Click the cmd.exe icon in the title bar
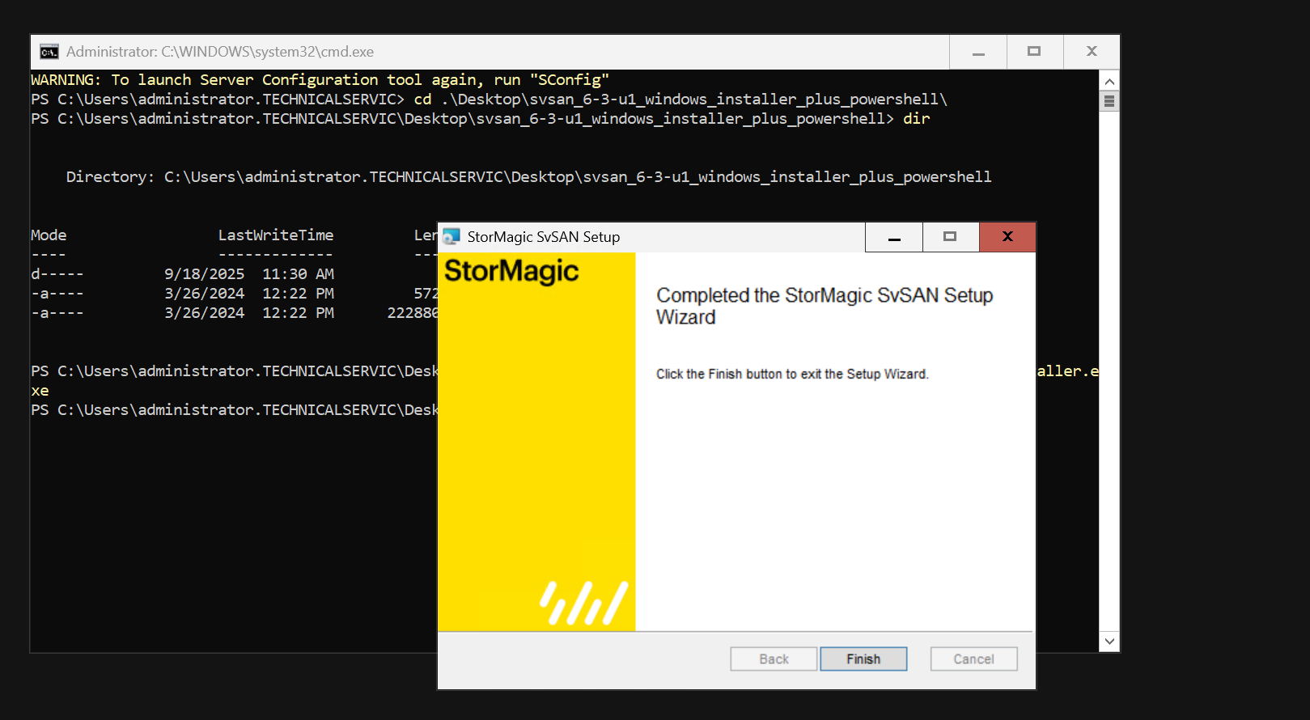1310x720 pixels. [x=49, y=52]
